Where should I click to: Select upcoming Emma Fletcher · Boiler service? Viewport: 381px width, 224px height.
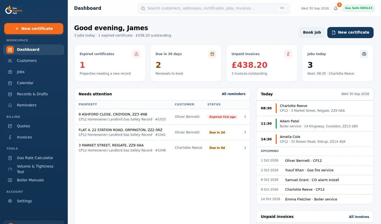tap(315, 199)
